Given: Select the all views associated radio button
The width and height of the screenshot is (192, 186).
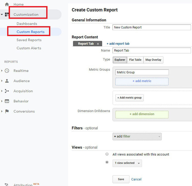Looking at the screenshot, I should coord(107,154).
